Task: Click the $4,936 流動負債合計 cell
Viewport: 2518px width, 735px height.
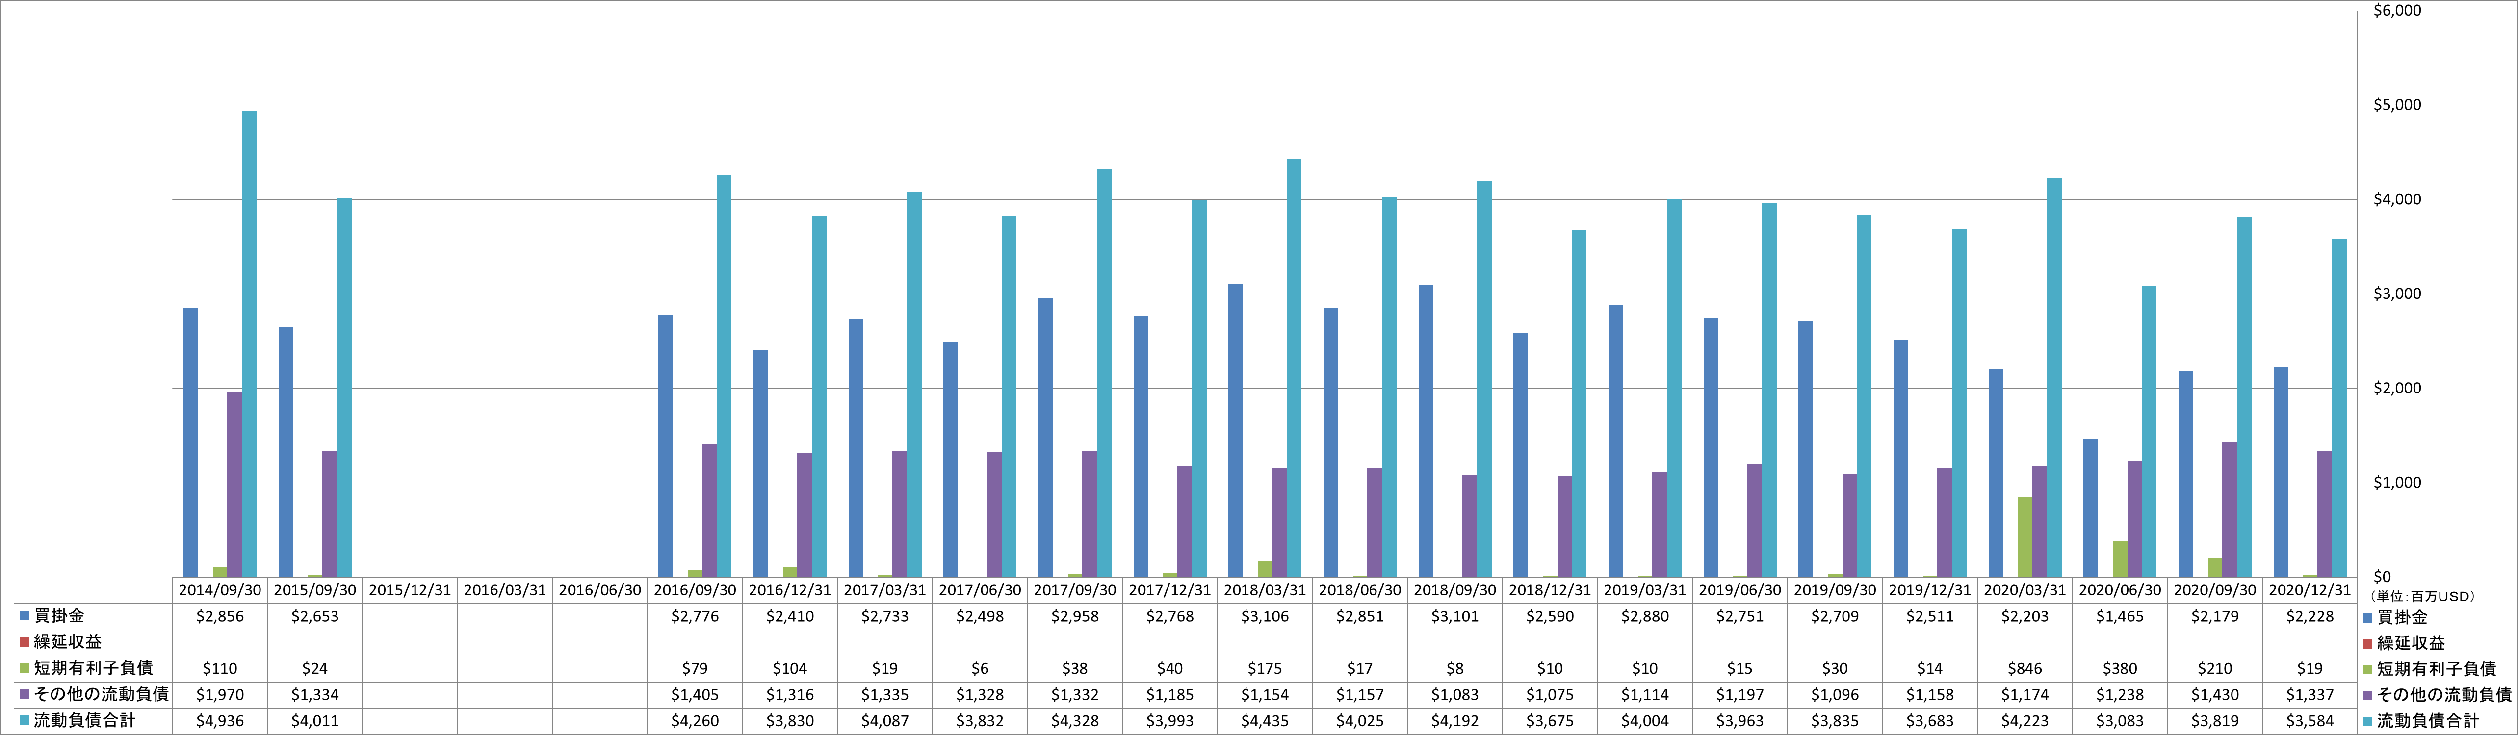Action: [x=220, y=720]
